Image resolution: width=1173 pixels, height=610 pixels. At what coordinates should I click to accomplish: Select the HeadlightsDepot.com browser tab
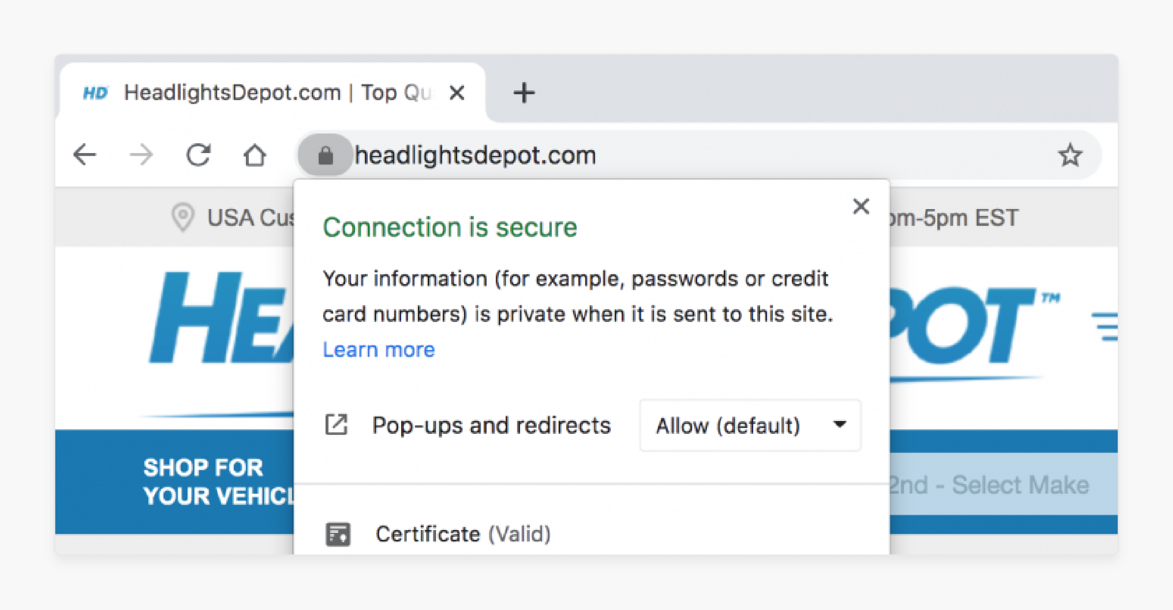click(x=273, y=93)
